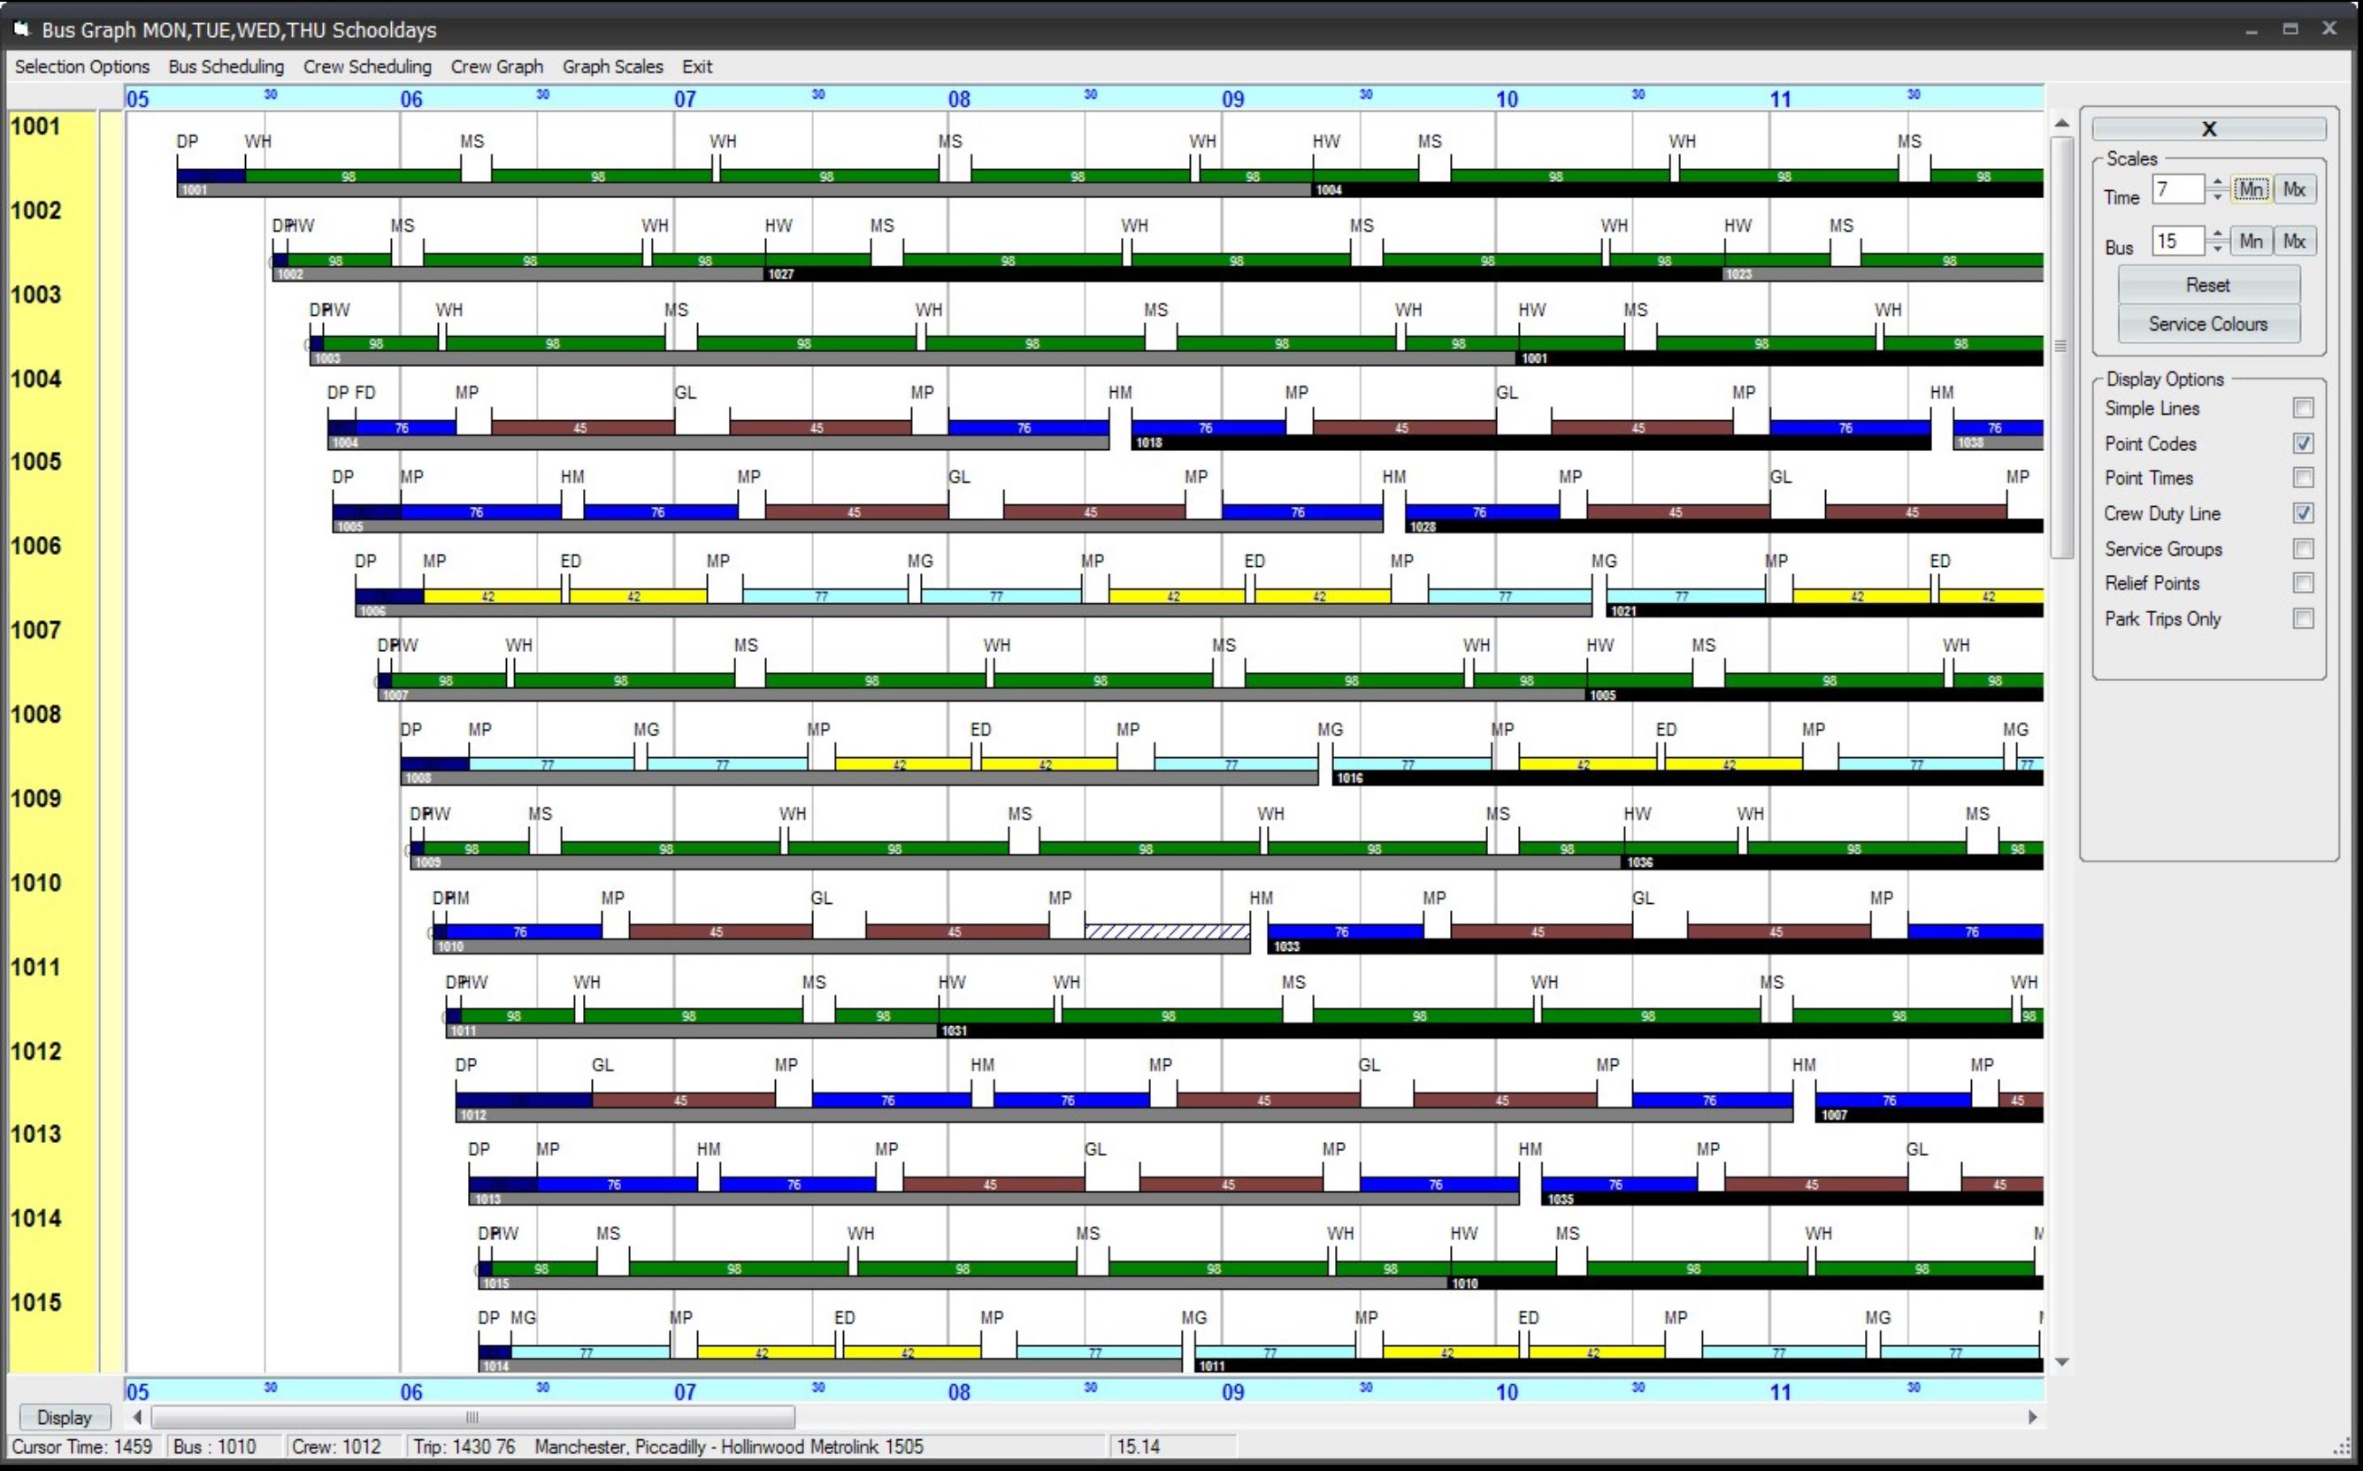The width and height of the screenshot is (2363, 1471).
Task: Click the Bus Graph application icon in title bar
Action: point(20,28)
